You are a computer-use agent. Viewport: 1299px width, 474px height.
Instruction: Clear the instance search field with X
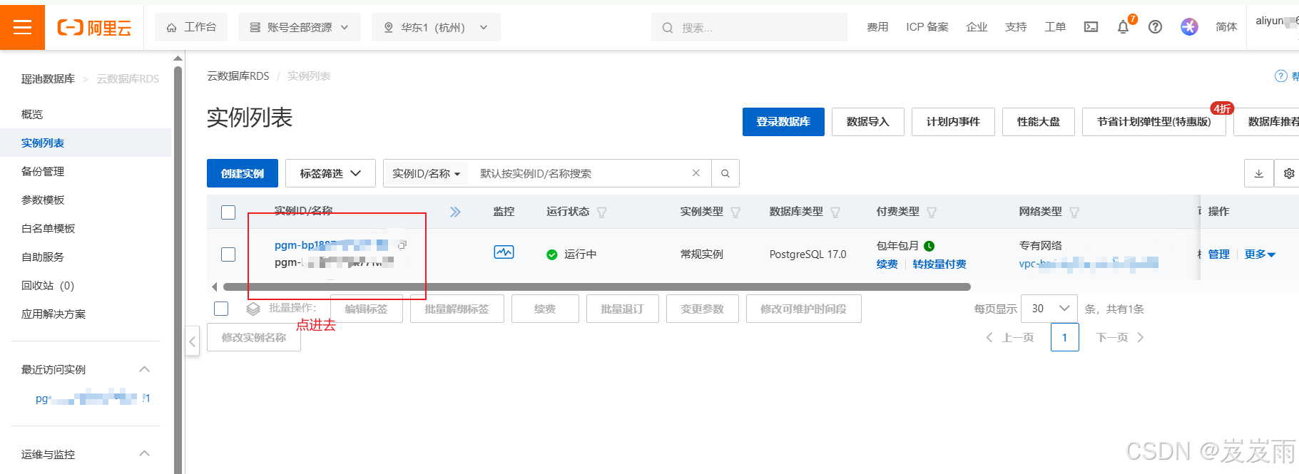(x=696, y=173)
